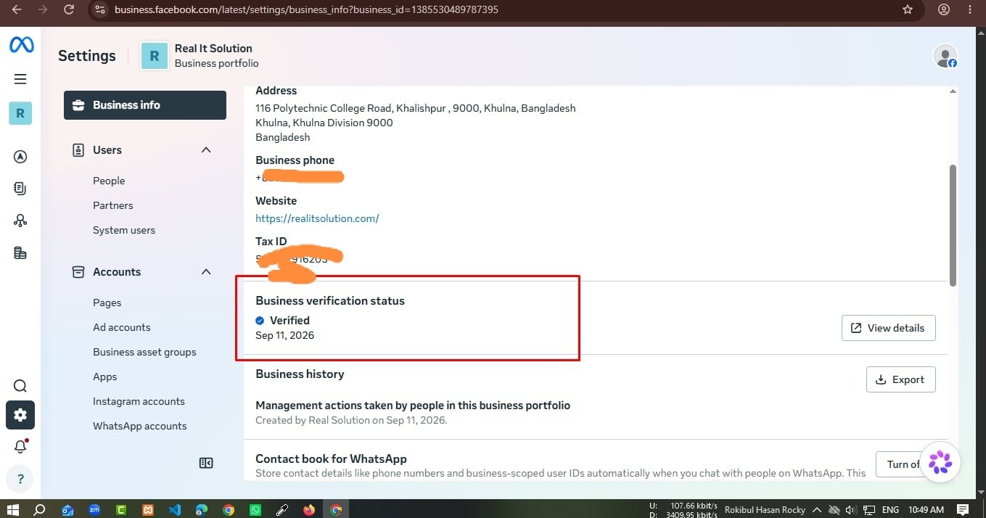Open the notifications bell
Screen dimensions: 986x518
click(20, 447)
